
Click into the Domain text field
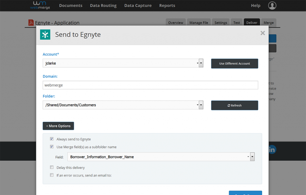(x=150, y=85)
